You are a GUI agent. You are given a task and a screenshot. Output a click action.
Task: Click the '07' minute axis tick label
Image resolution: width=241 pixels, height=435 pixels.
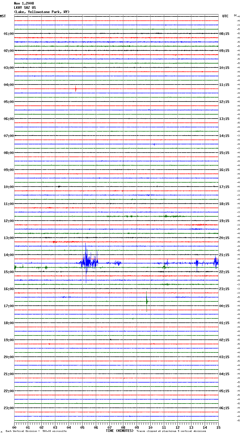tap(110, 427)
